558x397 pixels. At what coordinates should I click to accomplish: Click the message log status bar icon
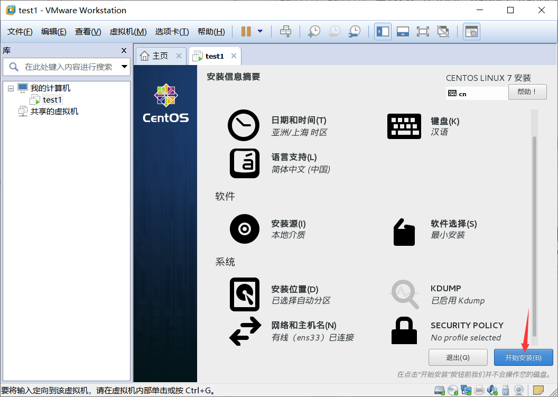(538, 390)
